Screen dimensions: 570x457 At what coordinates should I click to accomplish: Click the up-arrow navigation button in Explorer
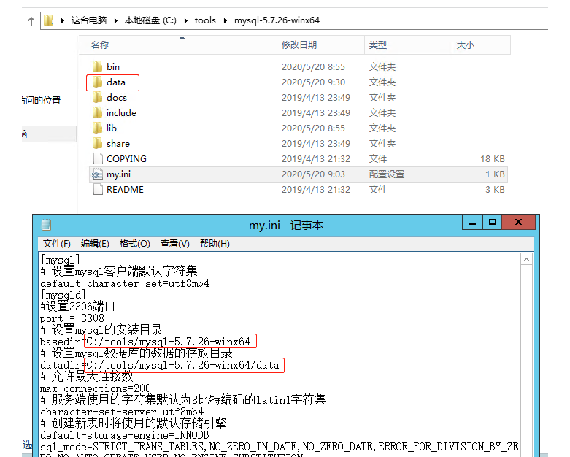31,20
